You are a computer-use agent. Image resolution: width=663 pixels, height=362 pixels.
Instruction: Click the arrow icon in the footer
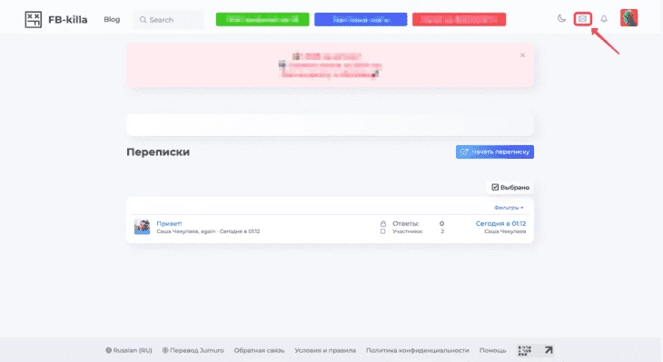pos(549,350)
